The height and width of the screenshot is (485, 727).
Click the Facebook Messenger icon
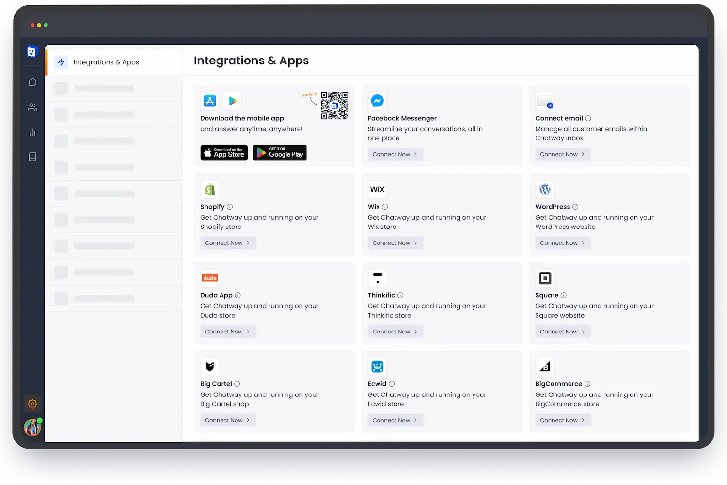click(378, 101)
